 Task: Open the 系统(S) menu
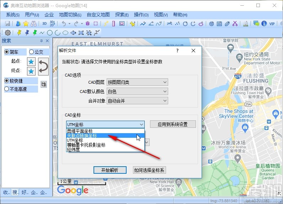[x=13, y=15]
